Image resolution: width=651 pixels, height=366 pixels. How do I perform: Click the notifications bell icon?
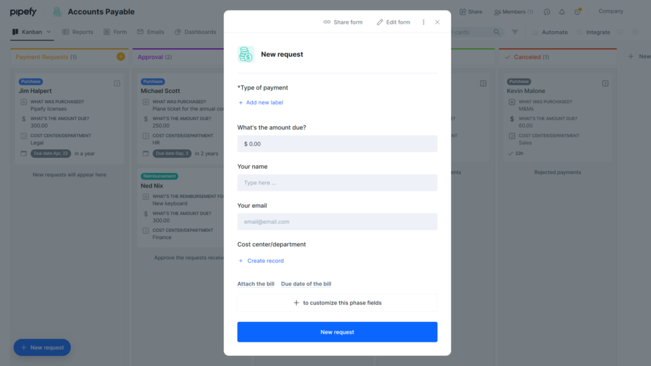pyautogui.click(x=561, y=12)
